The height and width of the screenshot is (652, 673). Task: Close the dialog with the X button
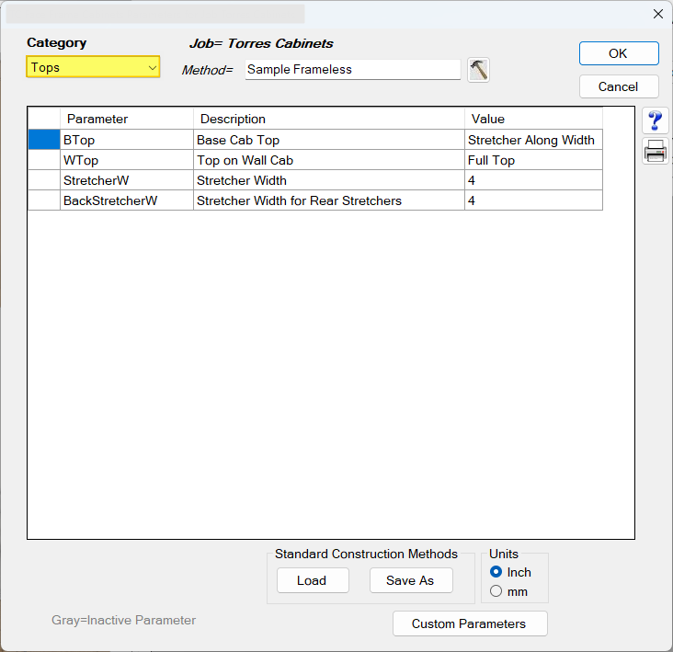point(657,14)
